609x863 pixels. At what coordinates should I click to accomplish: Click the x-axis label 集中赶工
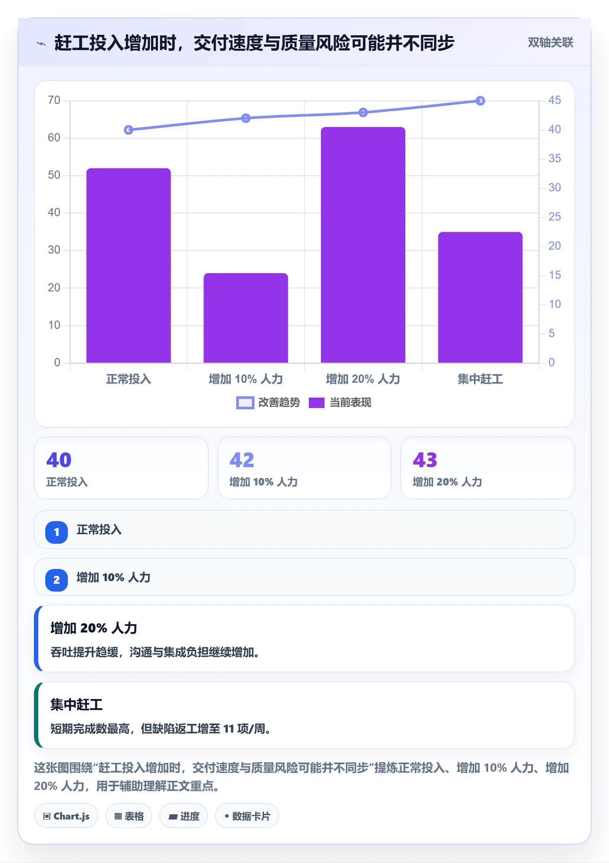pyautogui.click(x=480, y=379)
